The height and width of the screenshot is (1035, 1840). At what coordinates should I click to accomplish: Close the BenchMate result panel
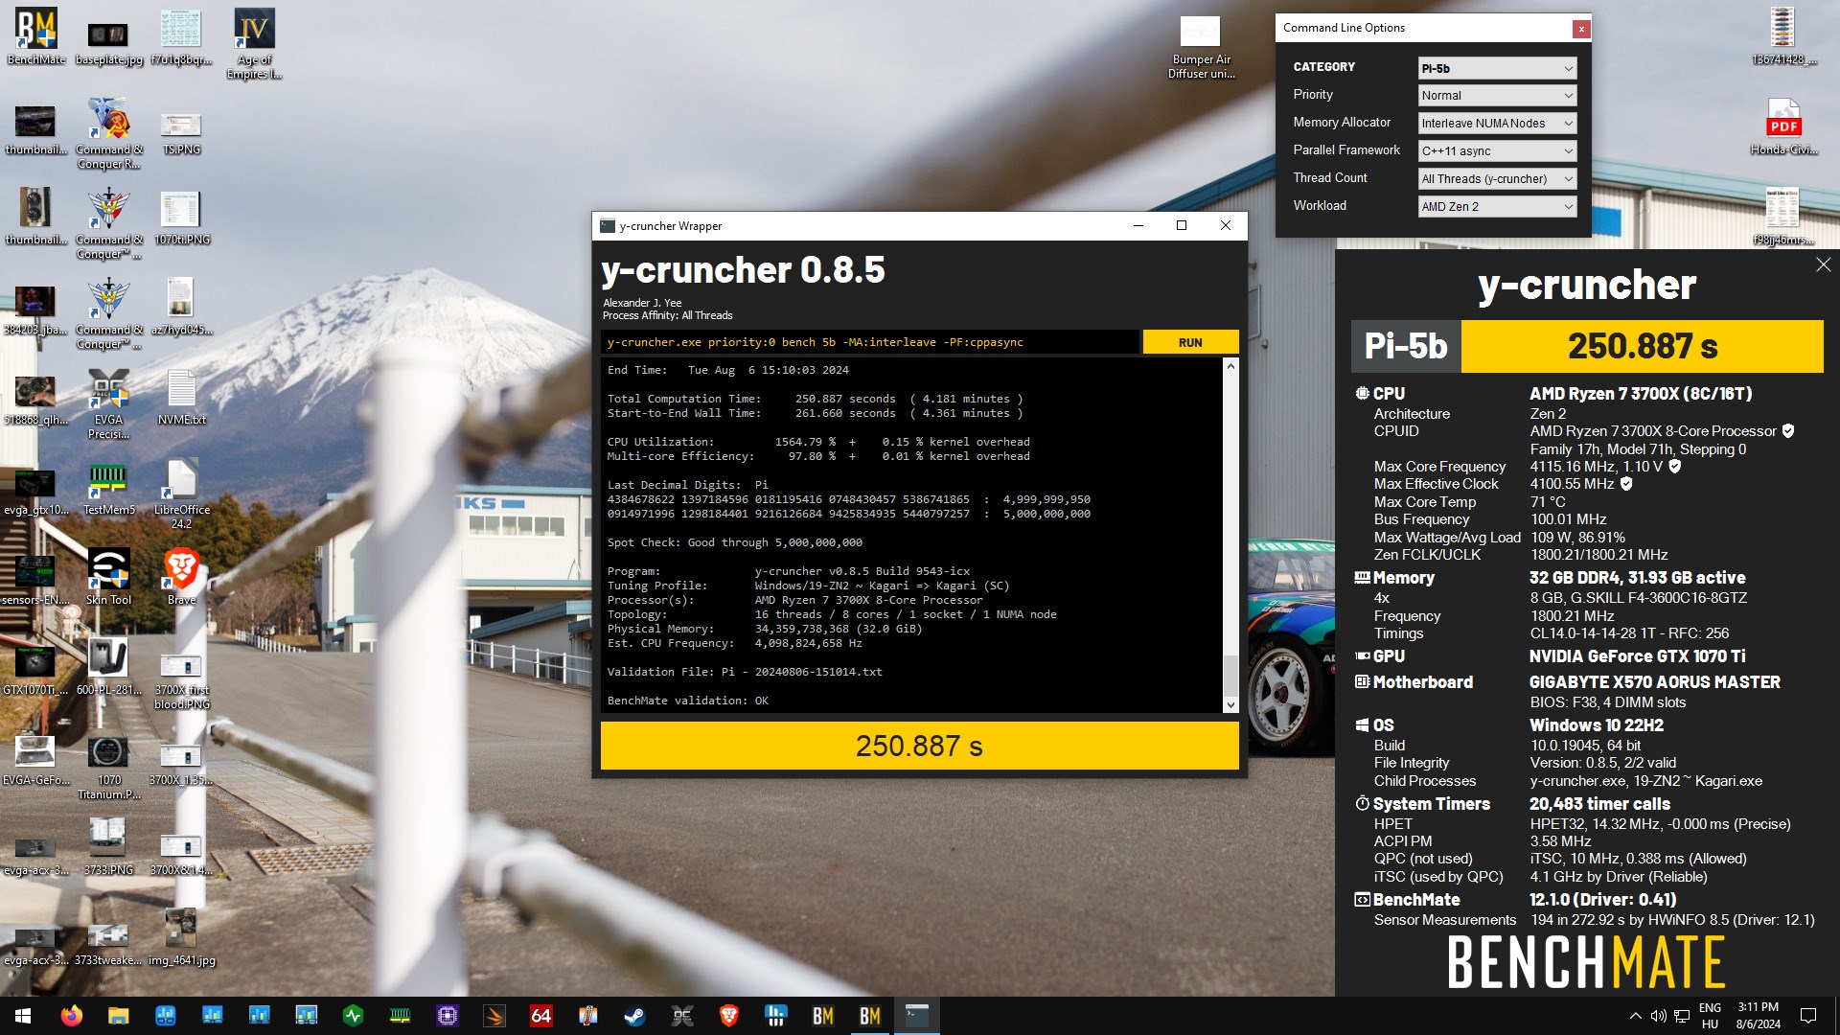pyautogui.click(x=1823, y=264)
